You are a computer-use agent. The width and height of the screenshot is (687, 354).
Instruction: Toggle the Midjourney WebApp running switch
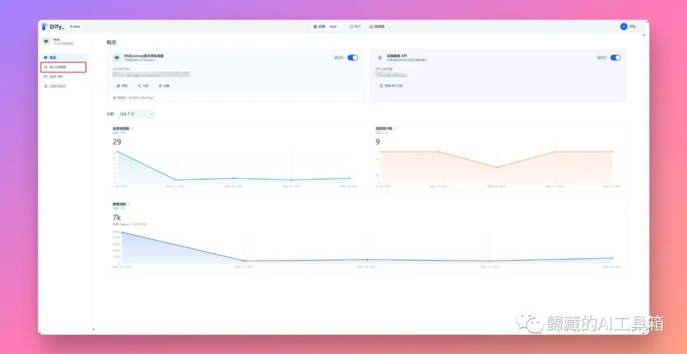tap(352, 57)
